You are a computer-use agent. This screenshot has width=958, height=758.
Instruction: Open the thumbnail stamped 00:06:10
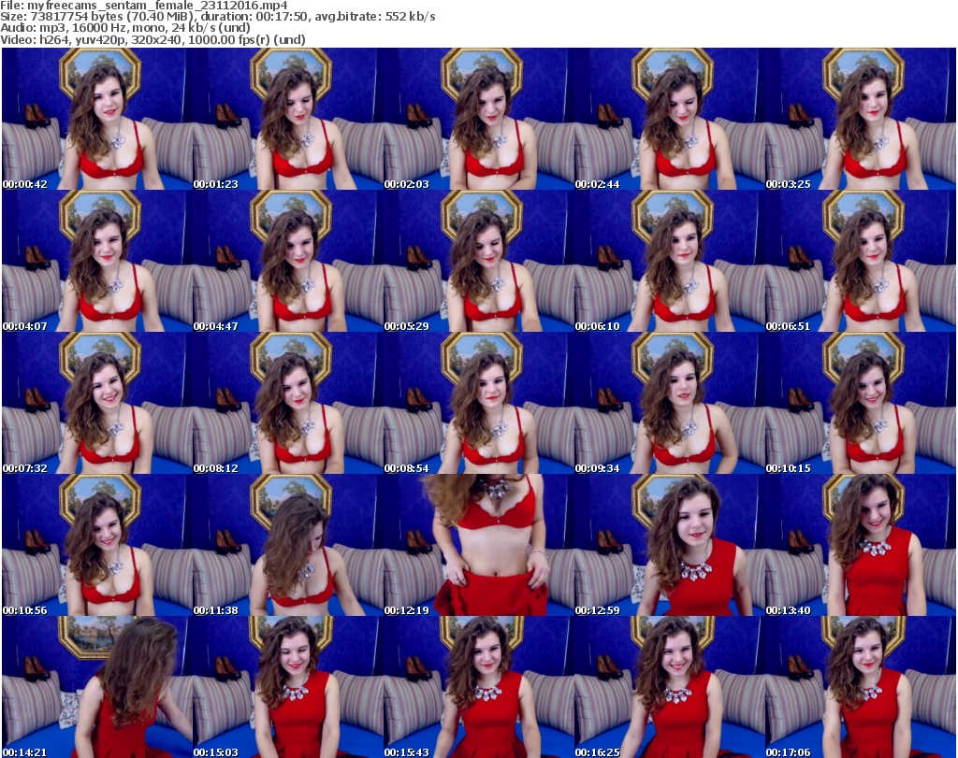point(670,261)
